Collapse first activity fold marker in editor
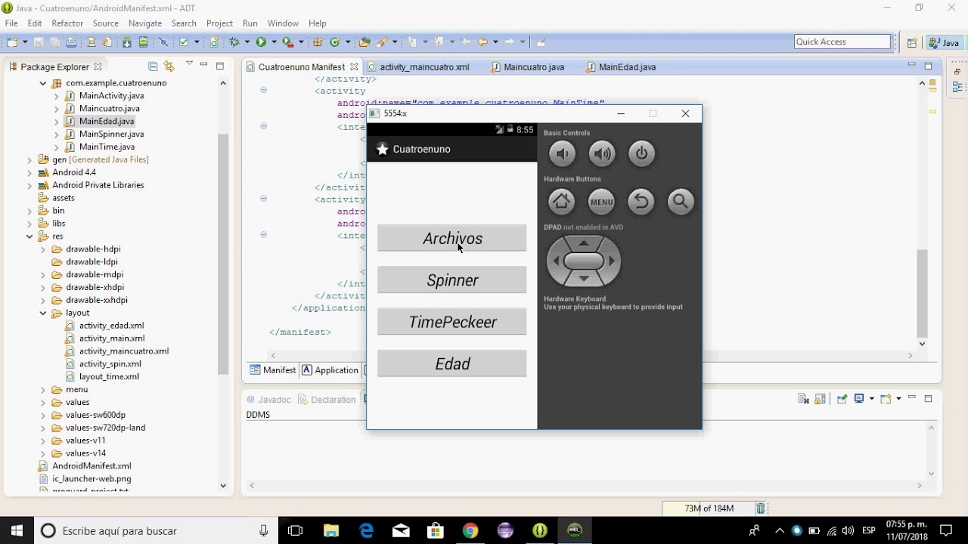The width and height of the screenshot is (968, 544). tap(263, 90)
